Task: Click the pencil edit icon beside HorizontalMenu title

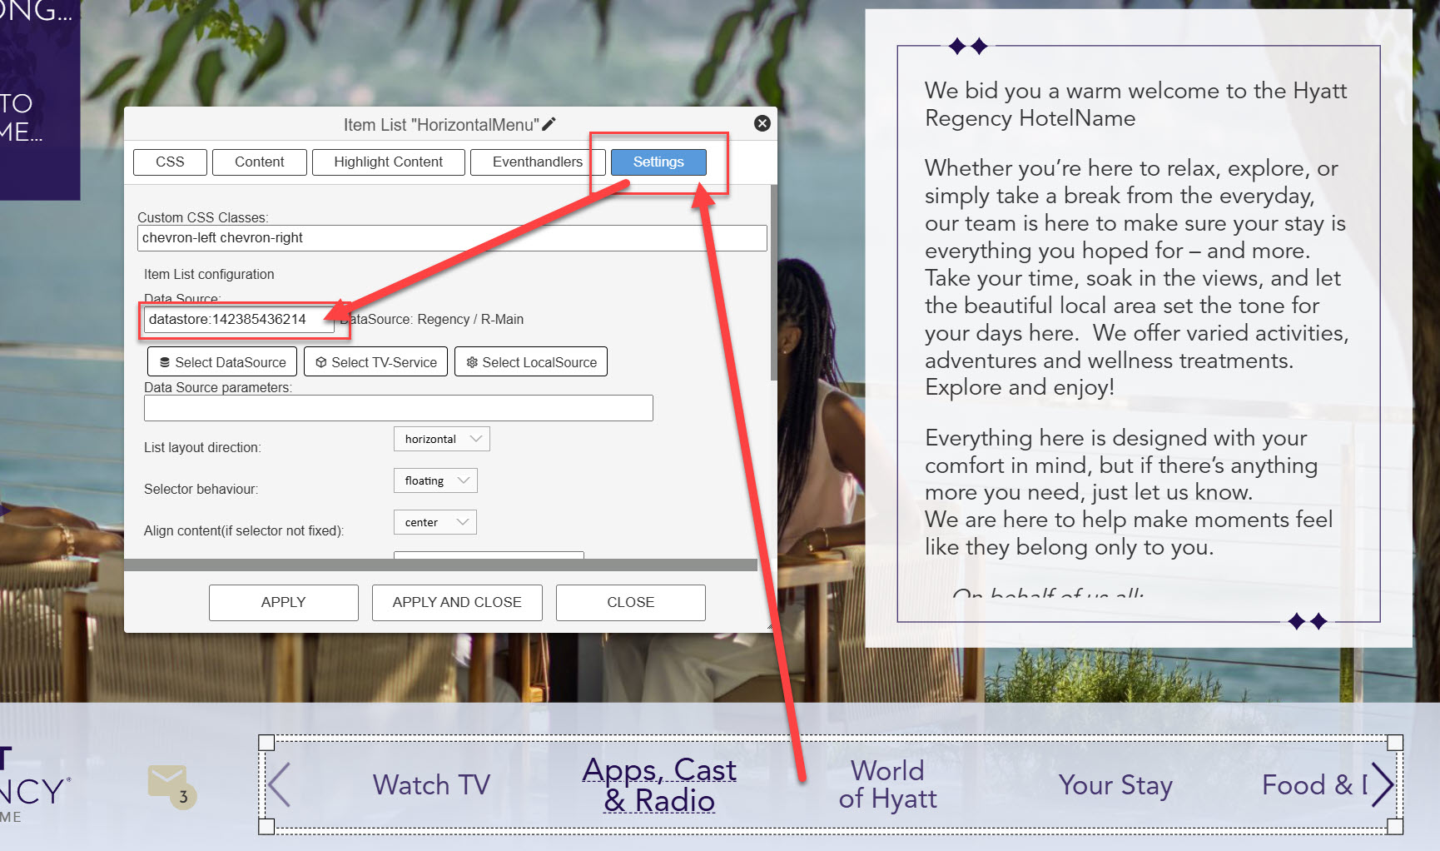Action: click(549, 124)
